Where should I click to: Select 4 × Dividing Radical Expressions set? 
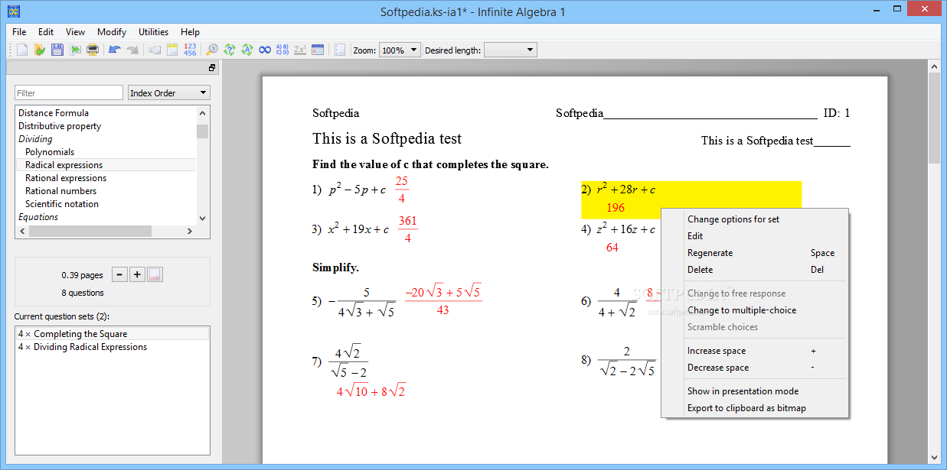tap(112, 347)
